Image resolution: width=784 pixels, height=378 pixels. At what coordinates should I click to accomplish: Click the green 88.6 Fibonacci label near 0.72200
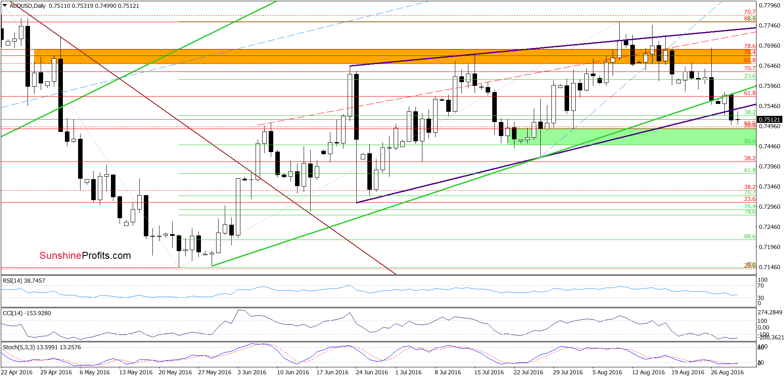(750, 236)
